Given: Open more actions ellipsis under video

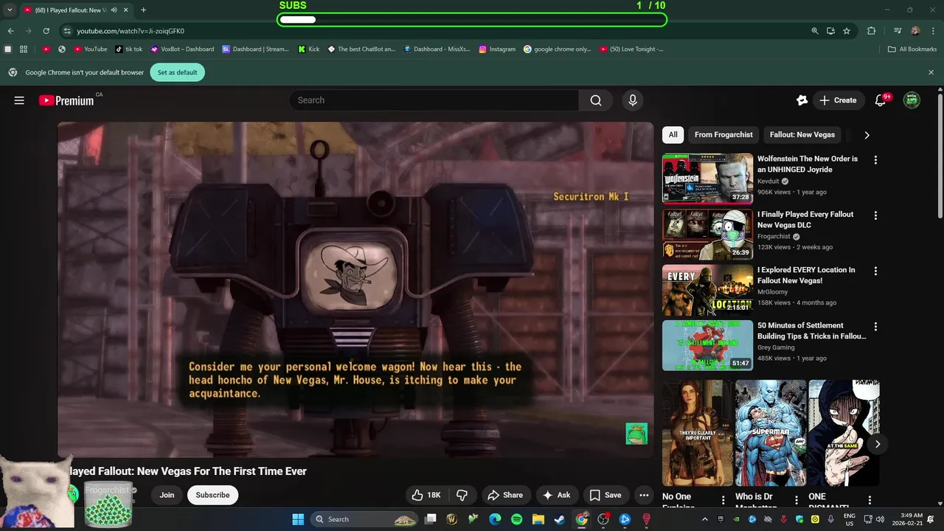Looking at the screenshot, I should 644,495.
